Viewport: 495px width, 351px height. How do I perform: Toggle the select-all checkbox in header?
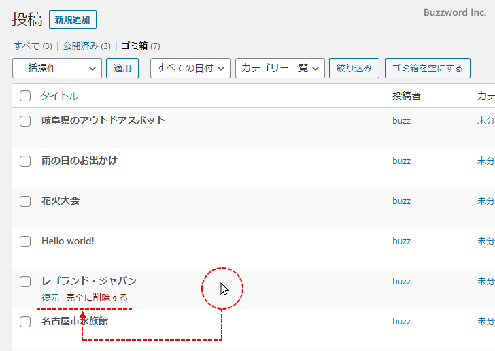(x=25, y=97)
